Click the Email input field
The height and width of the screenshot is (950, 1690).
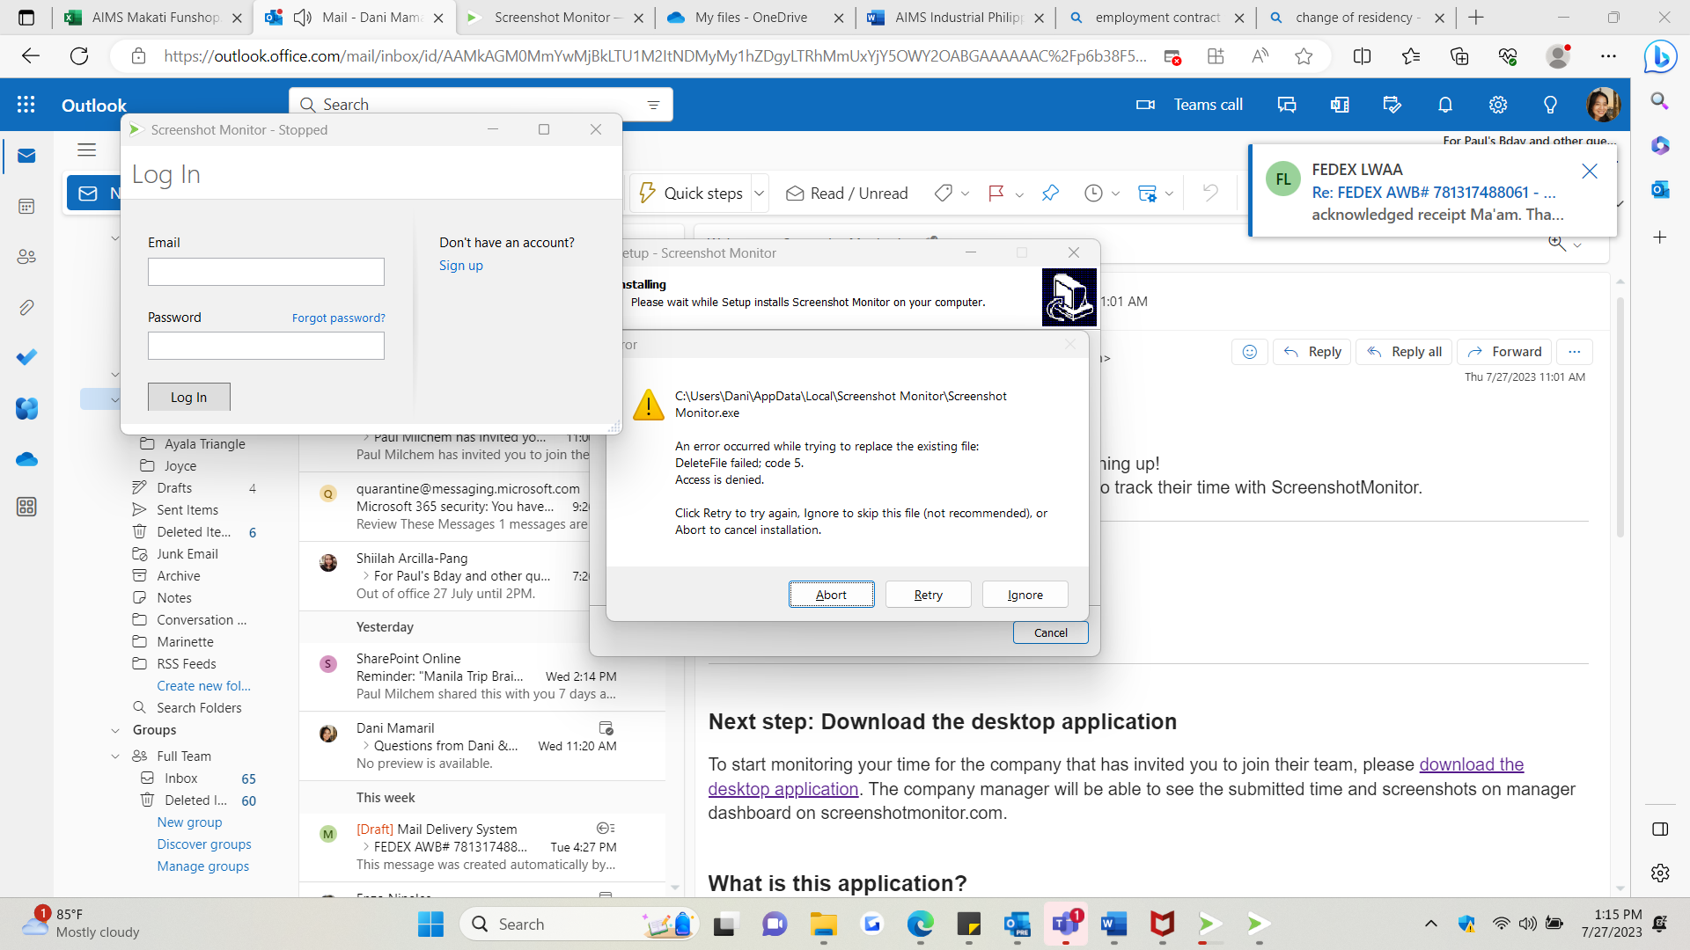266,272
